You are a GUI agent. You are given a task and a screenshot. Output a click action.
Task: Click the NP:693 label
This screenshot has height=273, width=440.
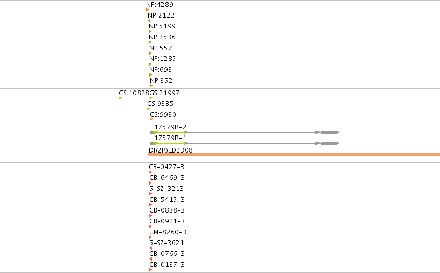point(160,70)
